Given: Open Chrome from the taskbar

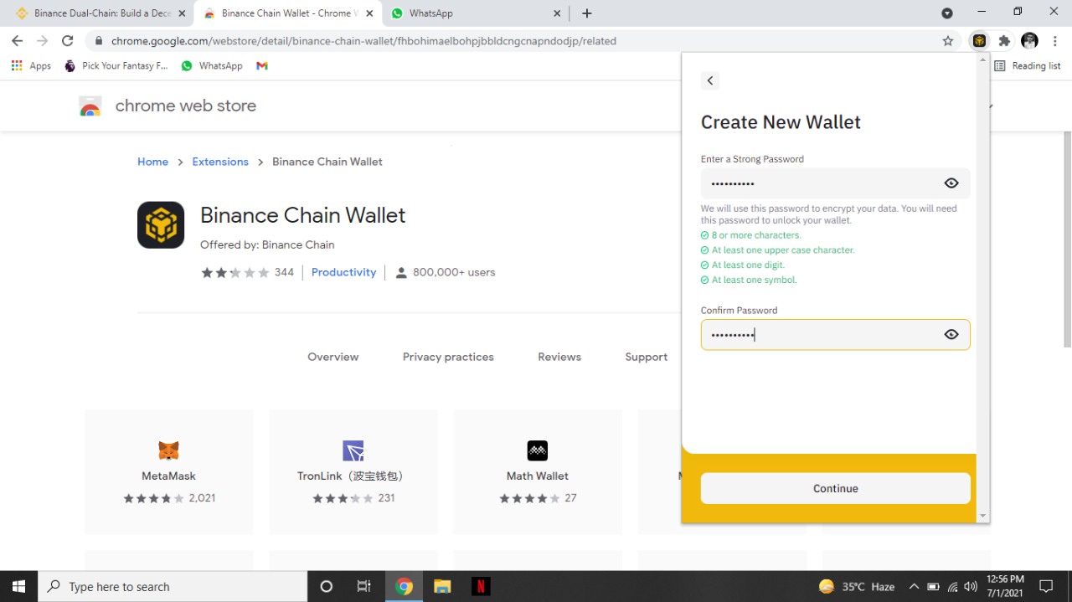Looking at the screenshot, I should point(404,586).
